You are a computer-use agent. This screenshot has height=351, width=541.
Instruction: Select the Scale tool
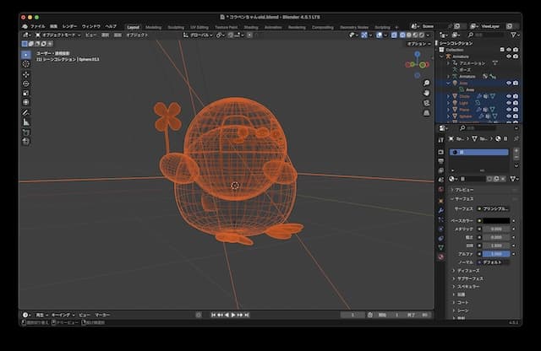(26, 93)
